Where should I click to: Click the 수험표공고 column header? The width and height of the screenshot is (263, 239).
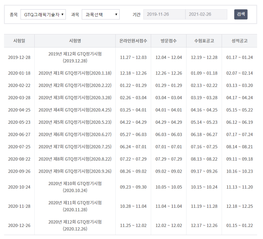(x=204, y=41)
